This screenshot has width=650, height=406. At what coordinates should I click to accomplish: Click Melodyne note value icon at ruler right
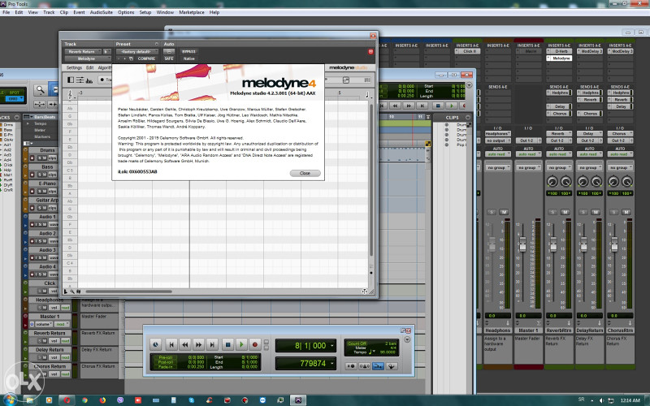[x=367, y=95]
